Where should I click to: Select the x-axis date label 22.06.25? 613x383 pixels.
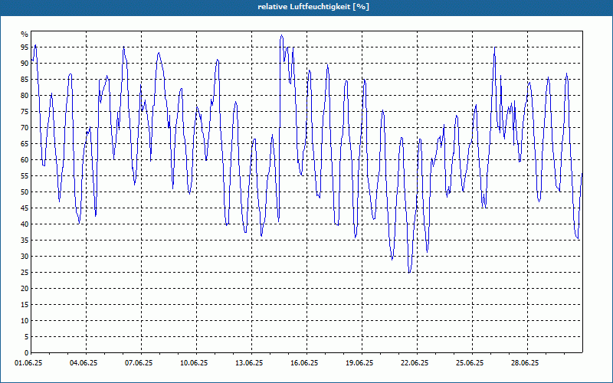click(415, 363)
